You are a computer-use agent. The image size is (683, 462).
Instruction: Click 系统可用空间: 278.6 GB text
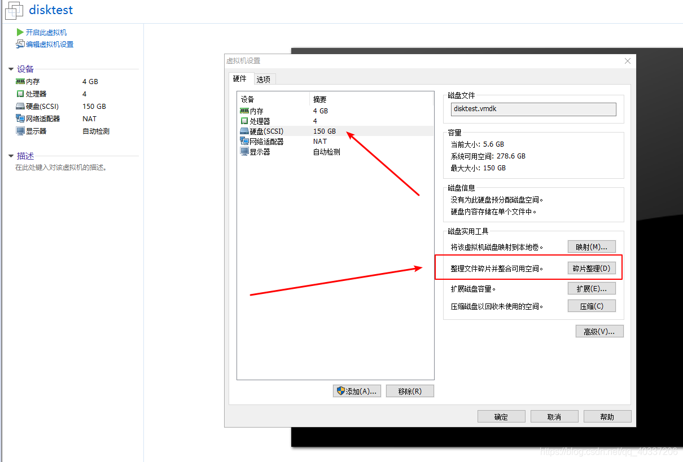488,156
